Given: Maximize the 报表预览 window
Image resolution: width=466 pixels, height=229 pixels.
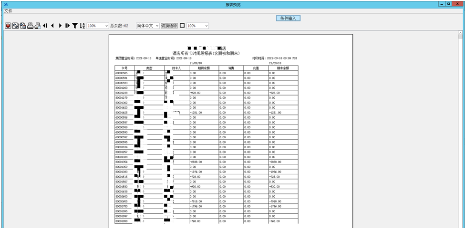Looking at the screenshot, I should [449, 3].
